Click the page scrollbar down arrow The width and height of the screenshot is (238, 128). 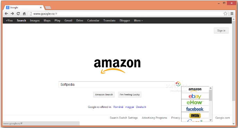coord(234,124)
